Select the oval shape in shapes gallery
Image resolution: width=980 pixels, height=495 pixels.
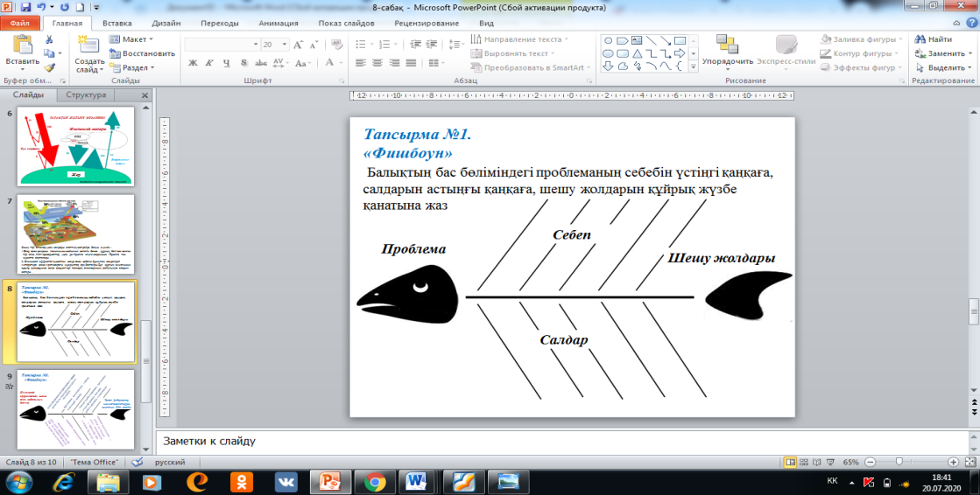(x=608, y=52)
